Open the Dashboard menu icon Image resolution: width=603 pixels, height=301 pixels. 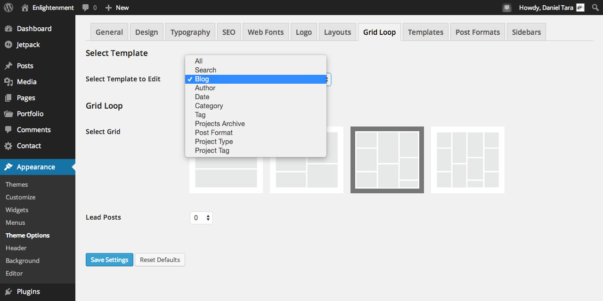pos(8,29)
